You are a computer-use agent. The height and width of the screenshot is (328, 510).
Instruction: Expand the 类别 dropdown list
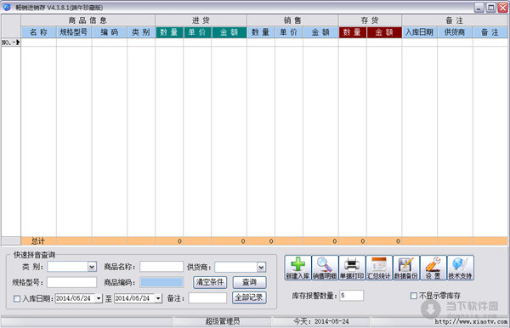(x=92, y=267)
